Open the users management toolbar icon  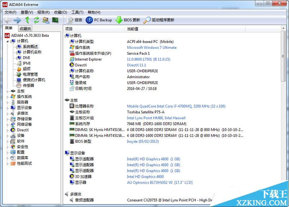[46, 20]
